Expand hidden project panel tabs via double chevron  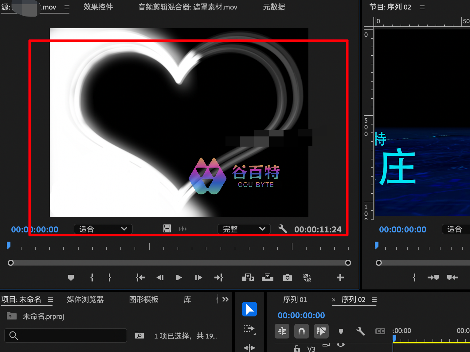click(225, 300)
